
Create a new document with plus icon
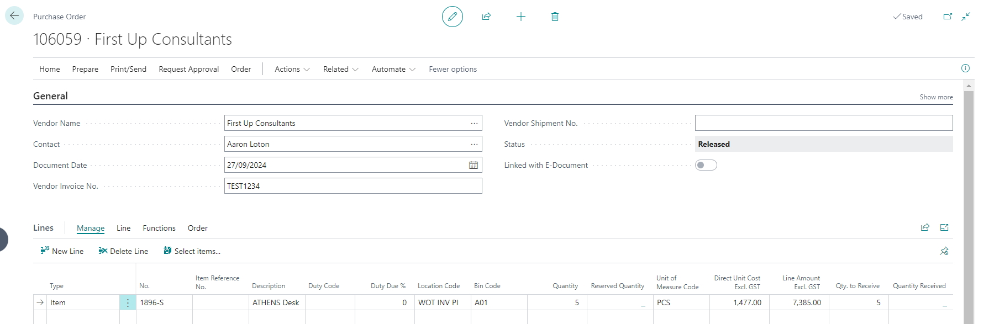[520, 17]
